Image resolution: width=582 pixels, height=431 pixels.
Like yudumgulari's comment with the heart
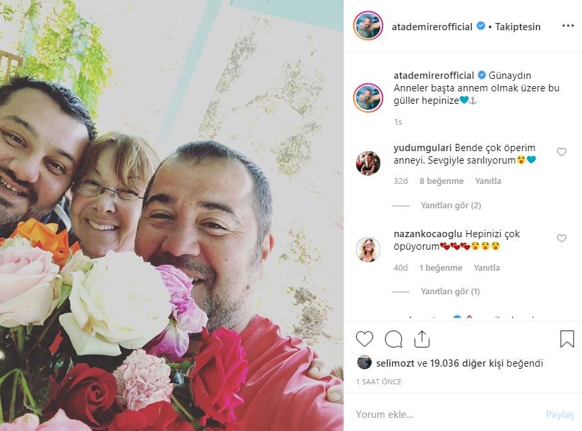[562, 152]
